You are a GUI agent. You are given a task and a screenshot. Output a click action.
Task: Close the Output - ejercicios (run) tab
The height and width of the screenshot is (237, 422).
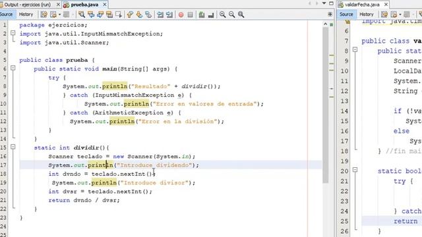(58, 5)
